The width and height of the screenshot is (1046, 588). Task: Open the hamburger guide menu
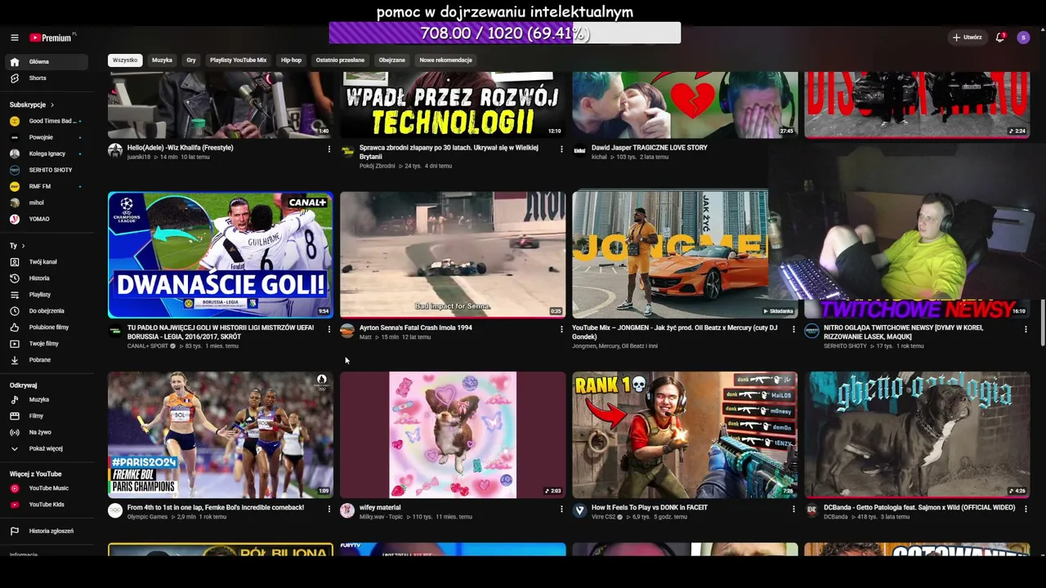click(x=14, y=38)
